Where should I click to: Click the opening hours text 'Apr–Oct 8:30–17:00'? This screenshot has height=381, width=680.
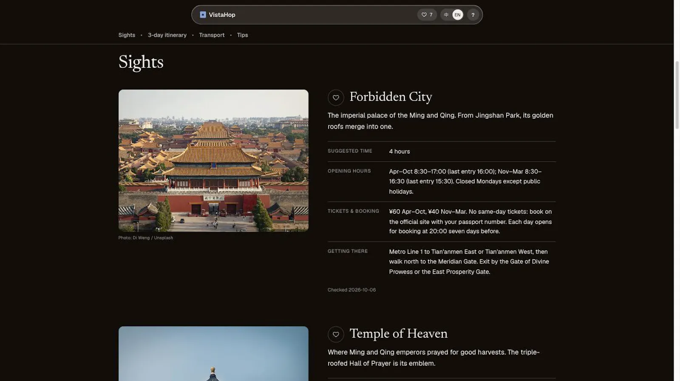coord(465,182)
